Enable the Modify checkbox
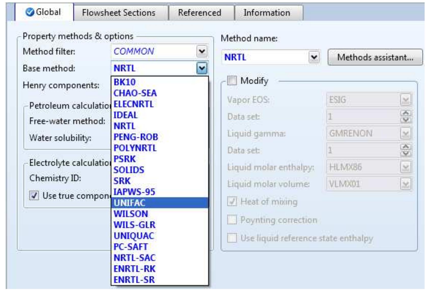Image resolution: width=426 pixels, height=290 pixels. (x=232, y=81)
